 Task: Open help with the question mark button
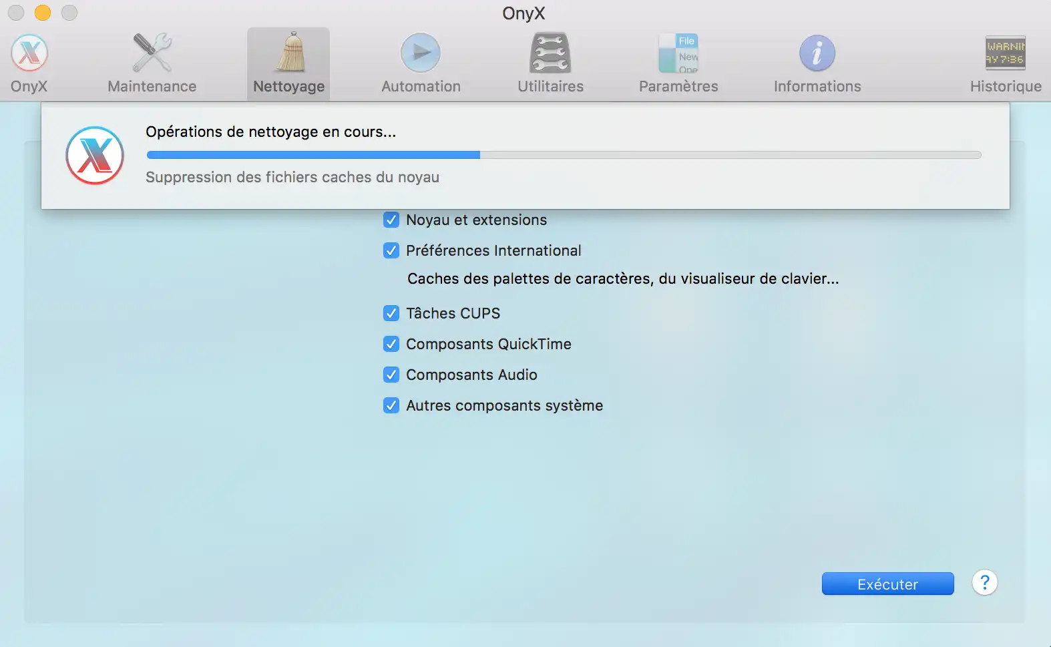[985, 582]
